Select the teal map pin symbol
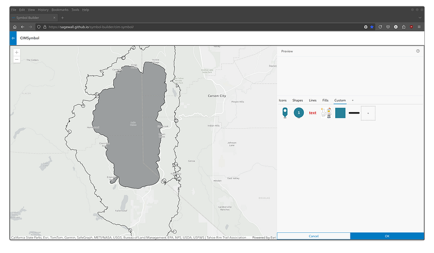The width and height of the screenshot is (434, 253). 285,113
